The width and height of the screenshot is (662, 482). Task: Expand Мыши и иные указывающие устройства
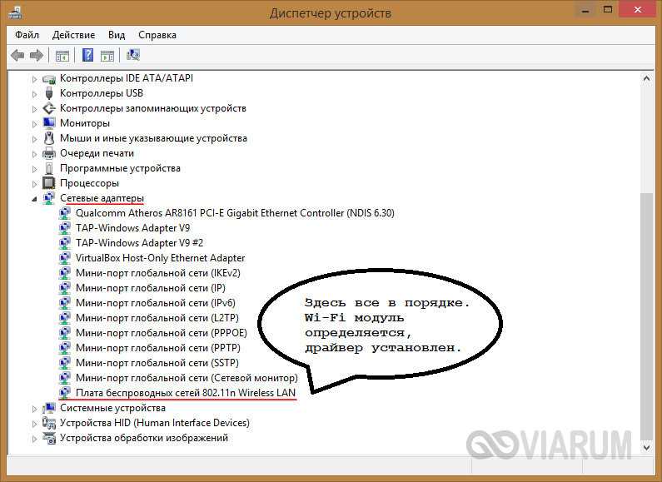[x=35, y=139]
